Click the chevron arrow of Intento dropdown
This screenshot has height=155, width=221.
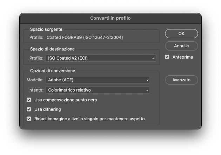point(147,90)
